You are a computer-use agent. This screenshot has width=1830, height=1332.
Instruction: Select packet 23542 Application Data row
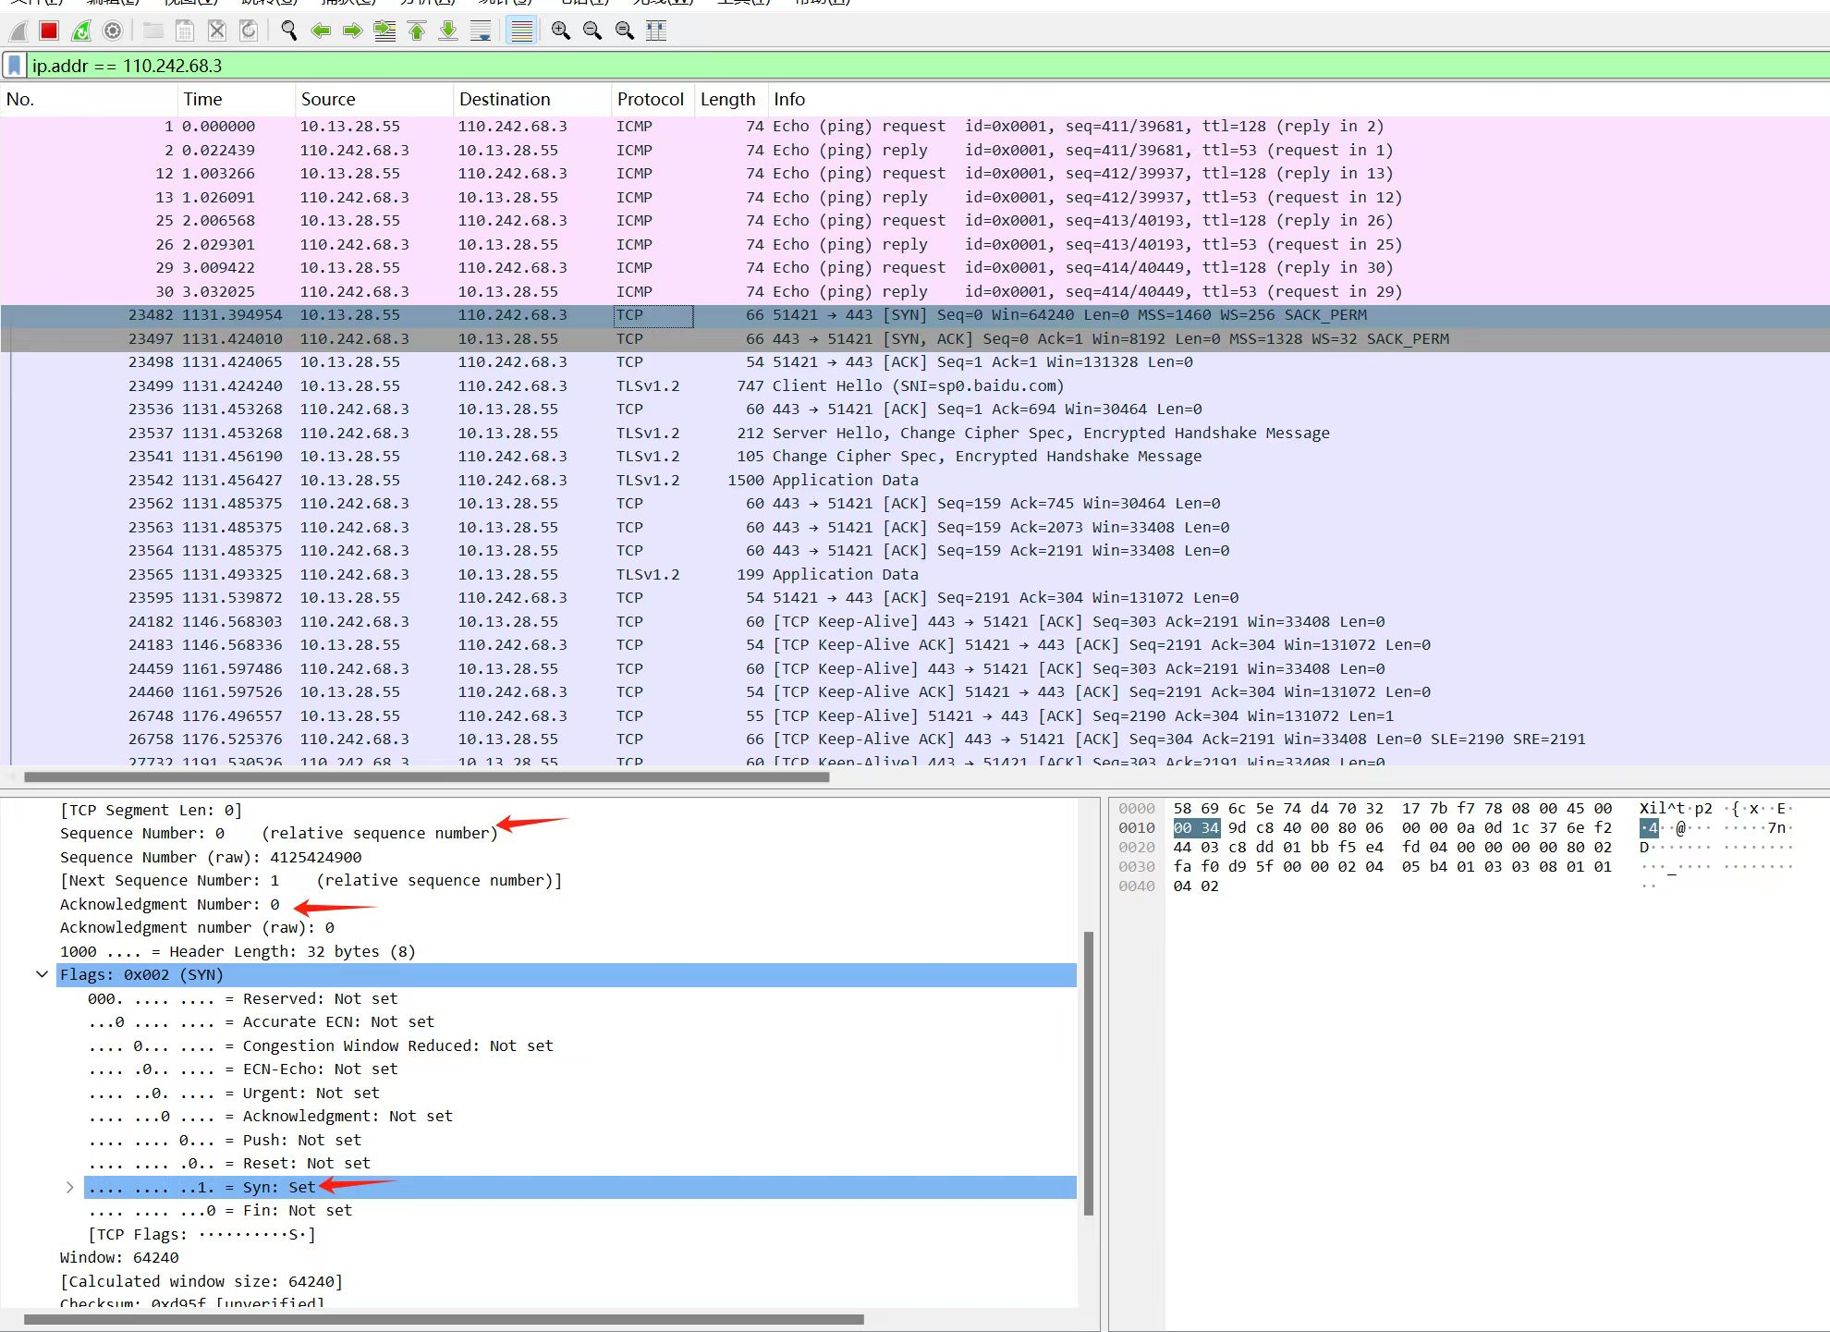pos(915,480)
